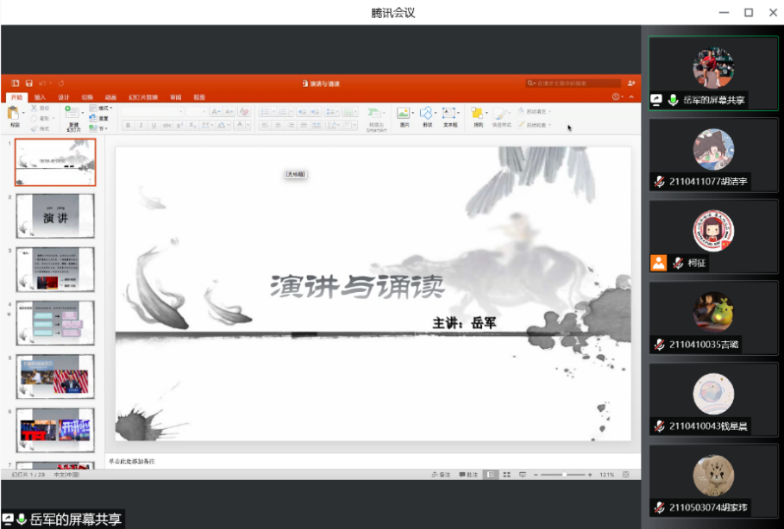The image size is (784, 529).
Task: Expand the shape fill (形状填充) dropdown
Action: coord(534,111)
